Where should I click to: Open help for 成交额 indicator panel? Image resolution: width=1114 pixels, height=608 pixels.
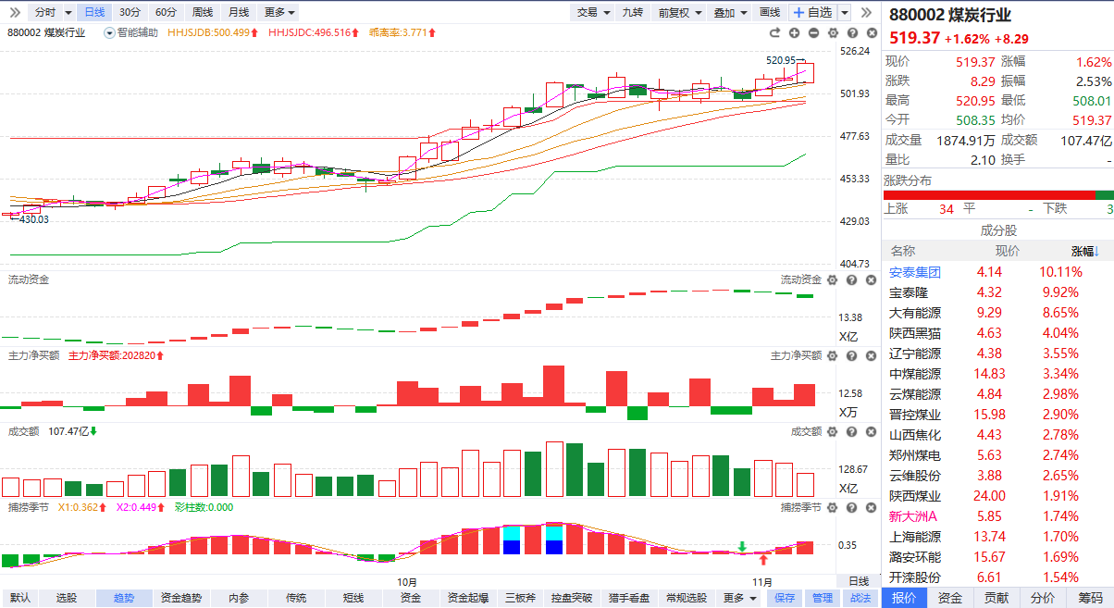pyautogui.click(x=849, y=431)
